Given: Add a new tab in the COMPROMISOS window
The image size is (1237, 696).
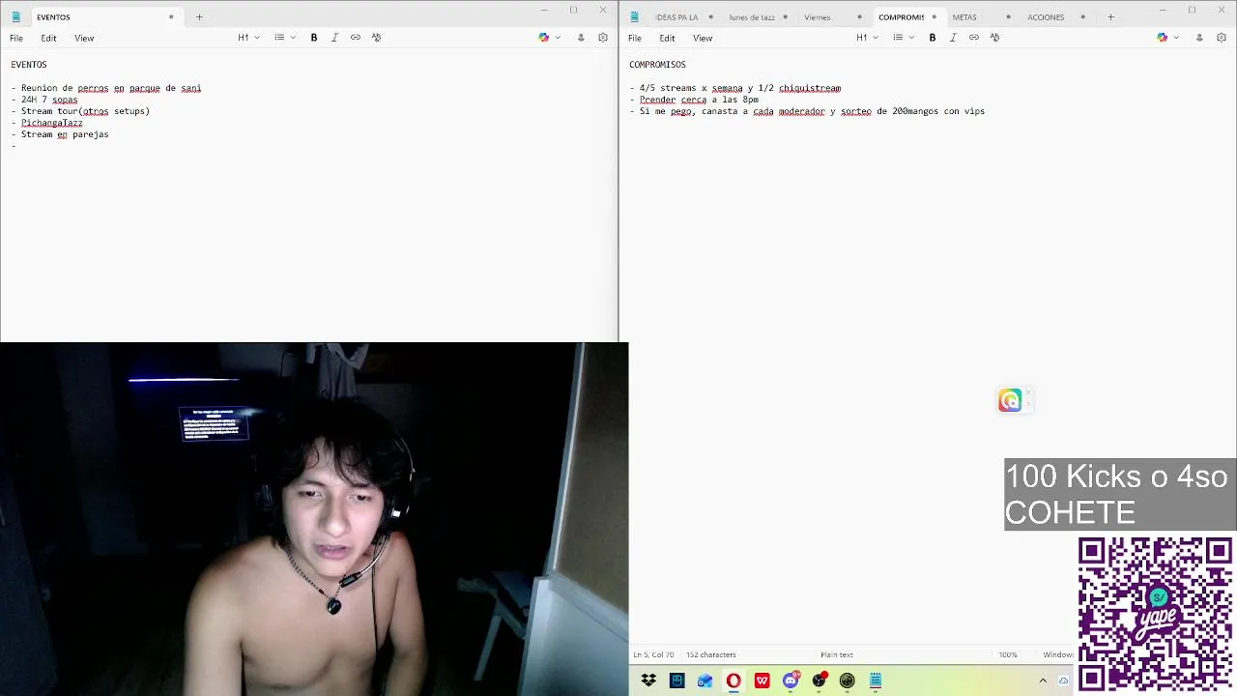Looking at the screenshot, I should click(1110, 16).
